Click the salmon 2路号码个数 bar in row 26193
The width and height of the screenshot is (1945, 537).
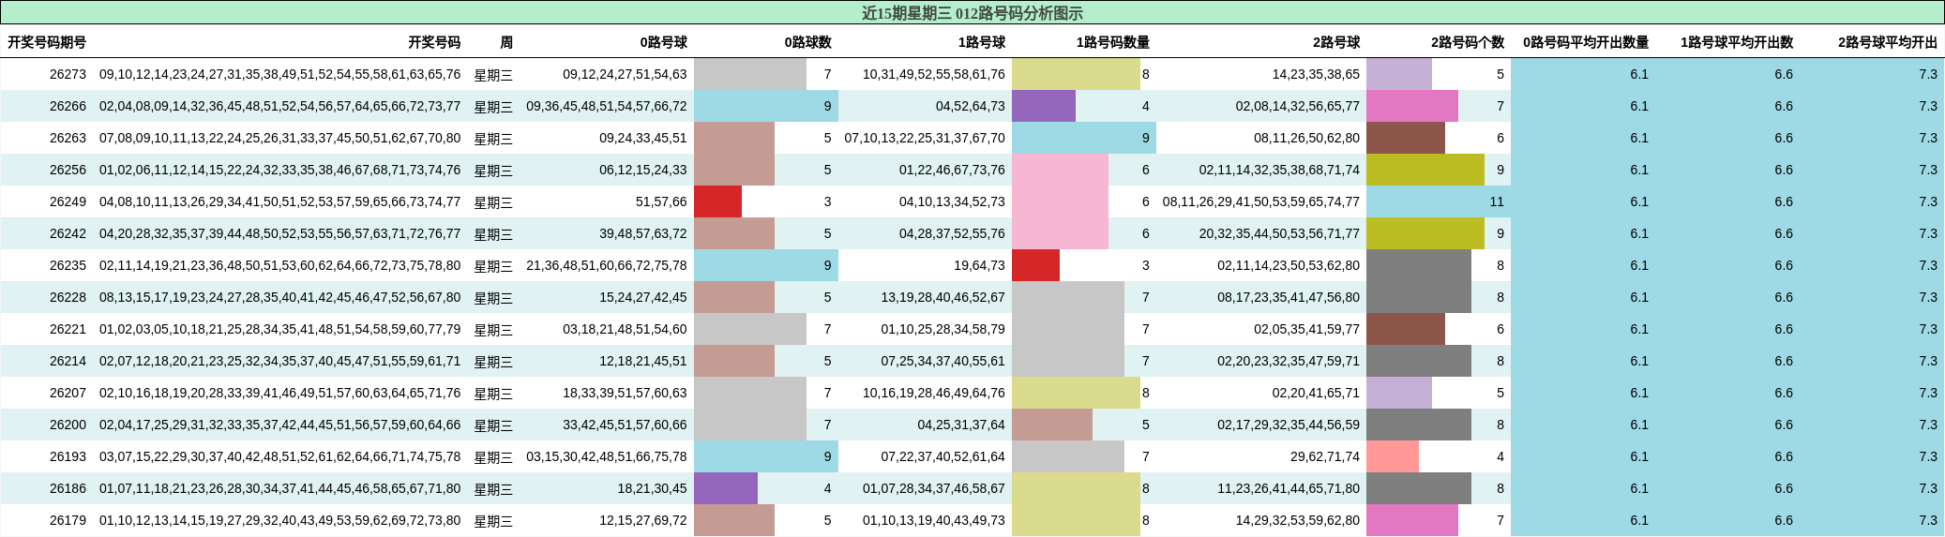click(x=1393, y=456)
